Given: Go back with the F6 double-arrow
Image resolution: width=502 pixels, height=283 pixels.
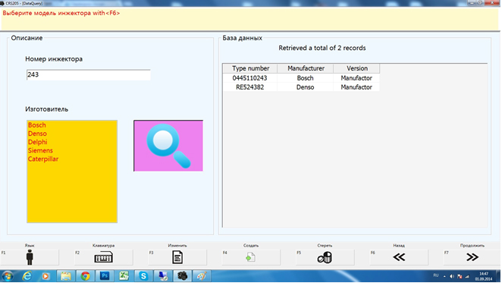Looking at the screenshot, I should [x=399, y=257].
